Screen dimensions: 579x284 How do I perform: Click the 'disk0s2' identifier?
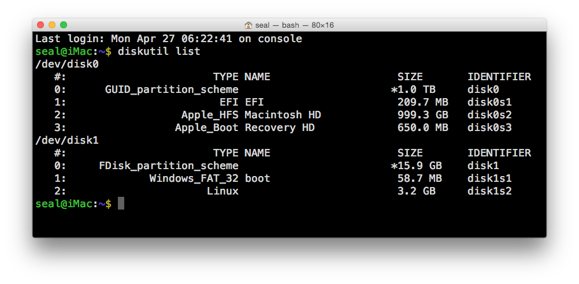click(489, 115)
